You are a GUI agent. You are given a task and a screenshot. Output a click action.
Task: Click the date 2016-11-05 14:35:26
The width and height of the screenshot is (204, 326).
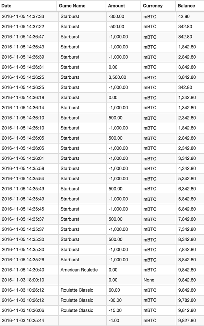pos(23,260)
